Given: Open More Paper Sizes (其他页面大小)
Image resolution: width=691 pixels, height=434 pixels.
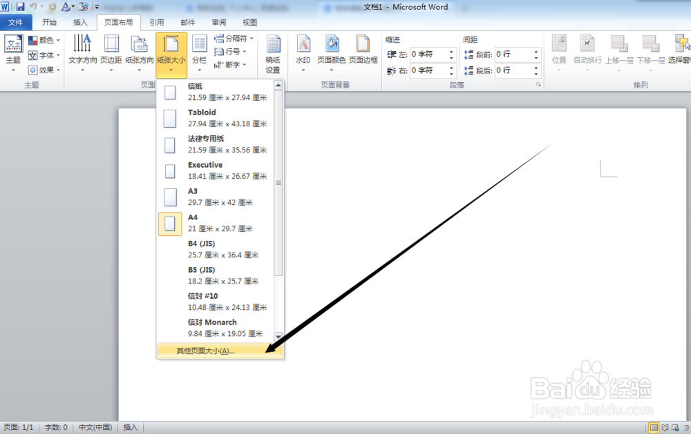Looking at the screenshot, I should point(220,351).
